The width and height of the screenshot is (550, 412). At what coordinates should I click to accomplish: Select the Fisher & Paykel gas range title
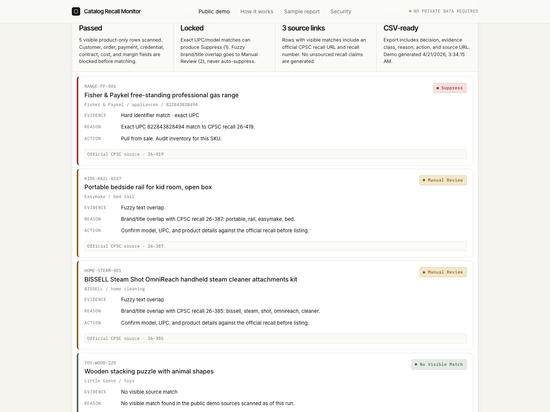pos(162,95)
